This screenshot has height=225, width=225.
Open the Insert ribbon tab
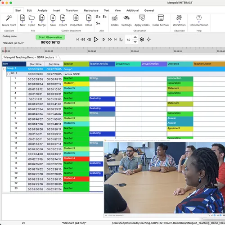point(57,10)
